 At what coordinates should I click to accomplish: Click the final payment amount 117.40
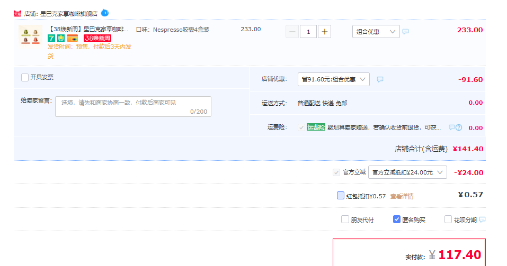[460, 255]
